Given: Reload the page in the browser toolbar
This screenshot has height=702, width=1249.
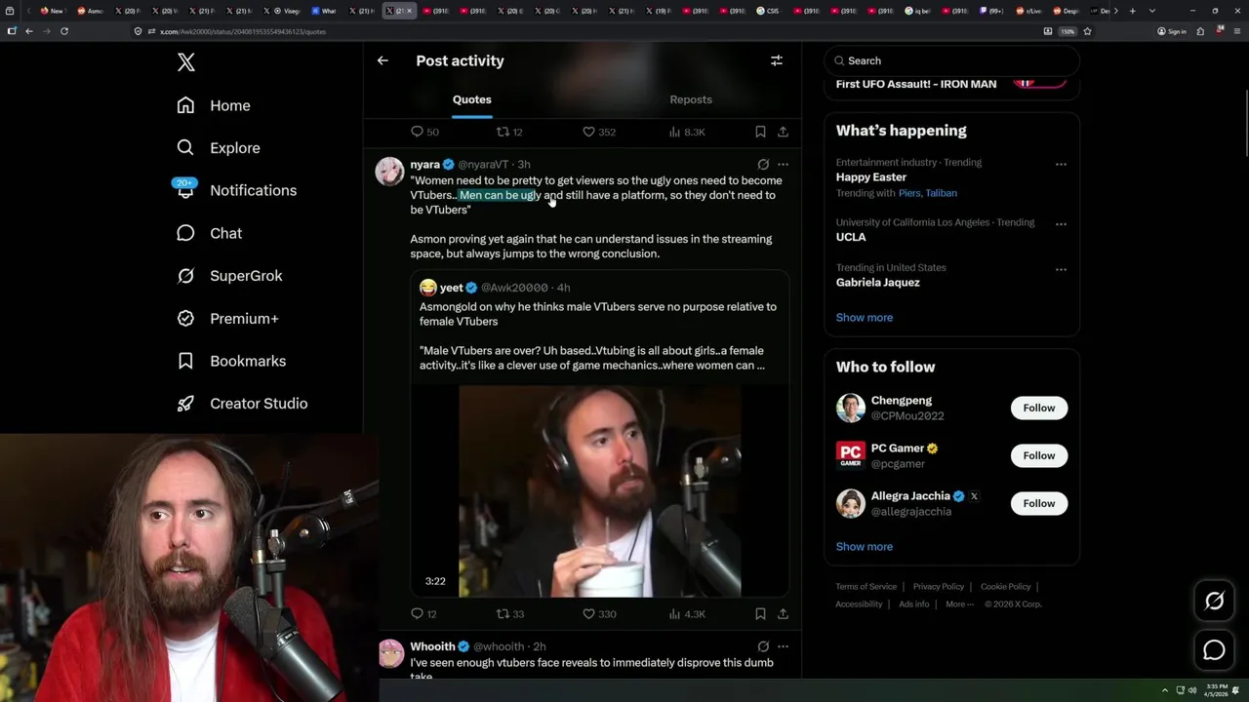Looking at the screenshot, I should click(x=64, y=31).
